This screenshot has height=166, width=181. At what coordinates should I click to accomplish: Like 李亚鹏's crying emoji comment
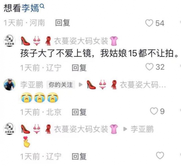[154, 111]
